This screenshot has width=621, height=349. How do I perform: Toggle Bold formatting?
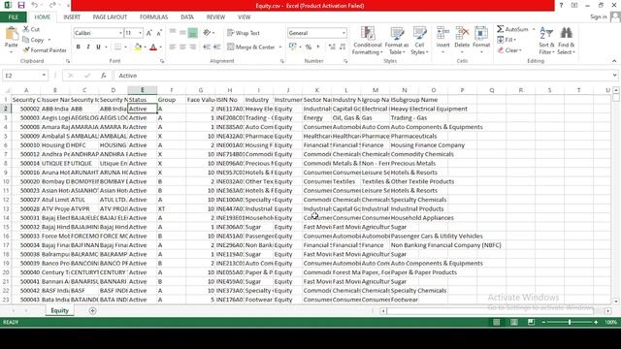(x=78, y=48)
